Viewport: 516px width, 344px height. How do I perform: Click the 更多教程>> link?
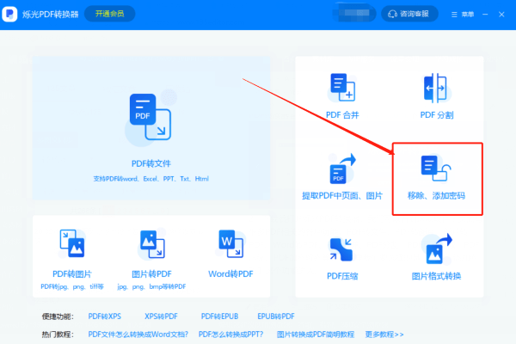click(384, 335)
